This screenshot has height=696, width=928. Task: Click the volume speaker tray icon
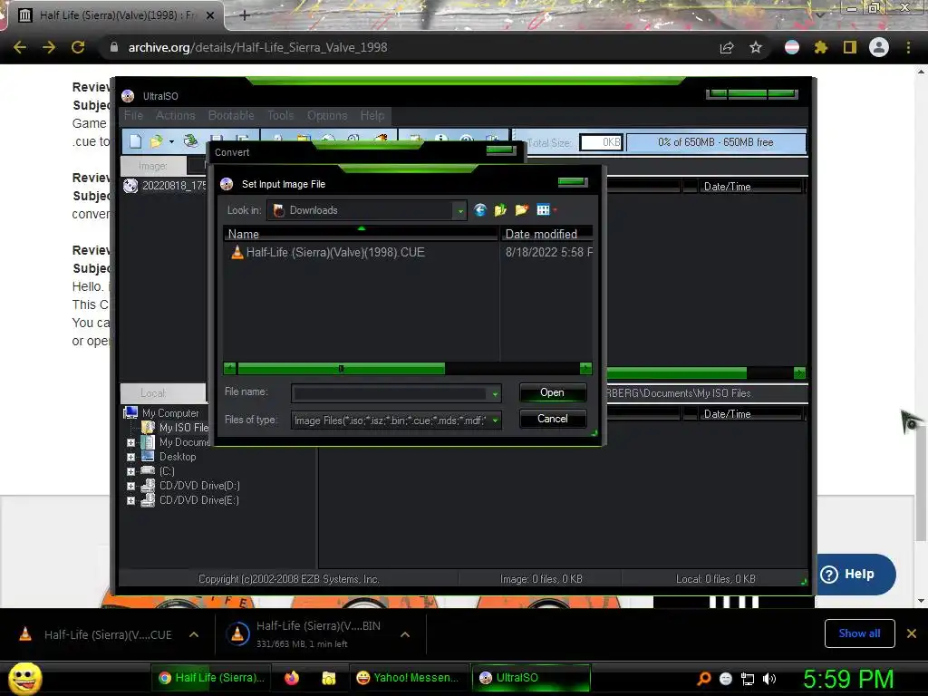pyautogui.click(x=769, y=679)
